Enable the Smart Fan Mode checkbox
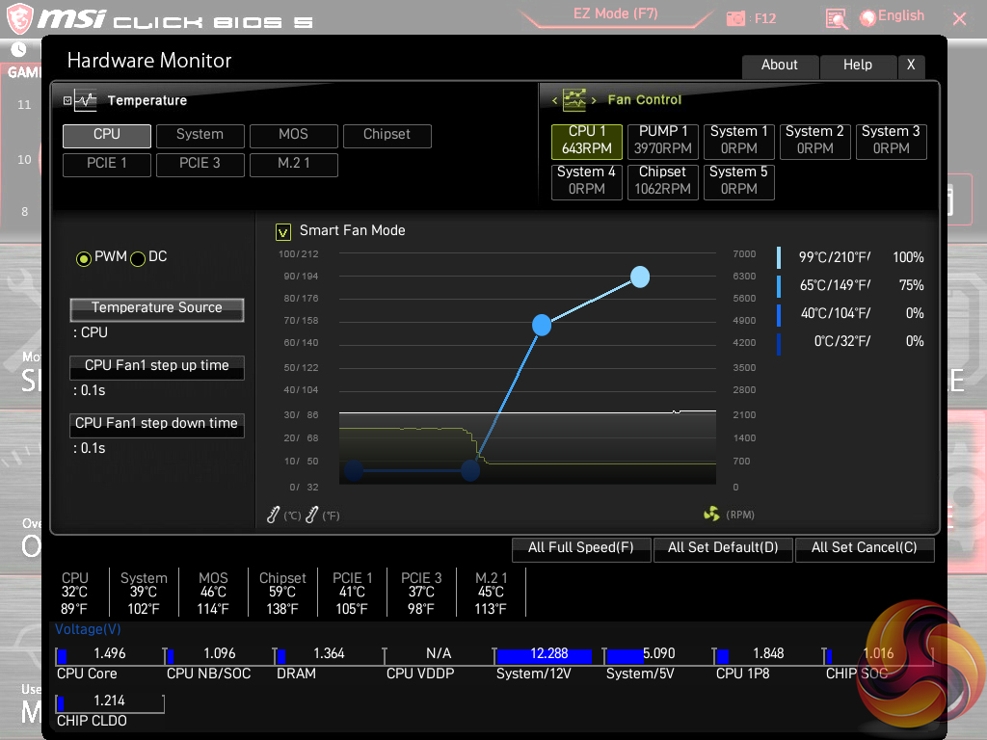 point(283,231)
